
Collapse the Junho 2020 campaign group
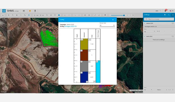[x=145, y=36]
